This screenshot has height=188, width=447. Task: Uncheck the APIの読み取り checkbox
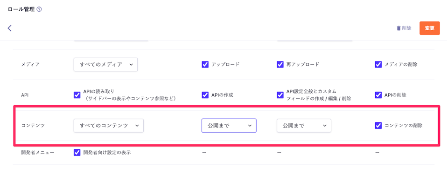(x=77, y=95)
